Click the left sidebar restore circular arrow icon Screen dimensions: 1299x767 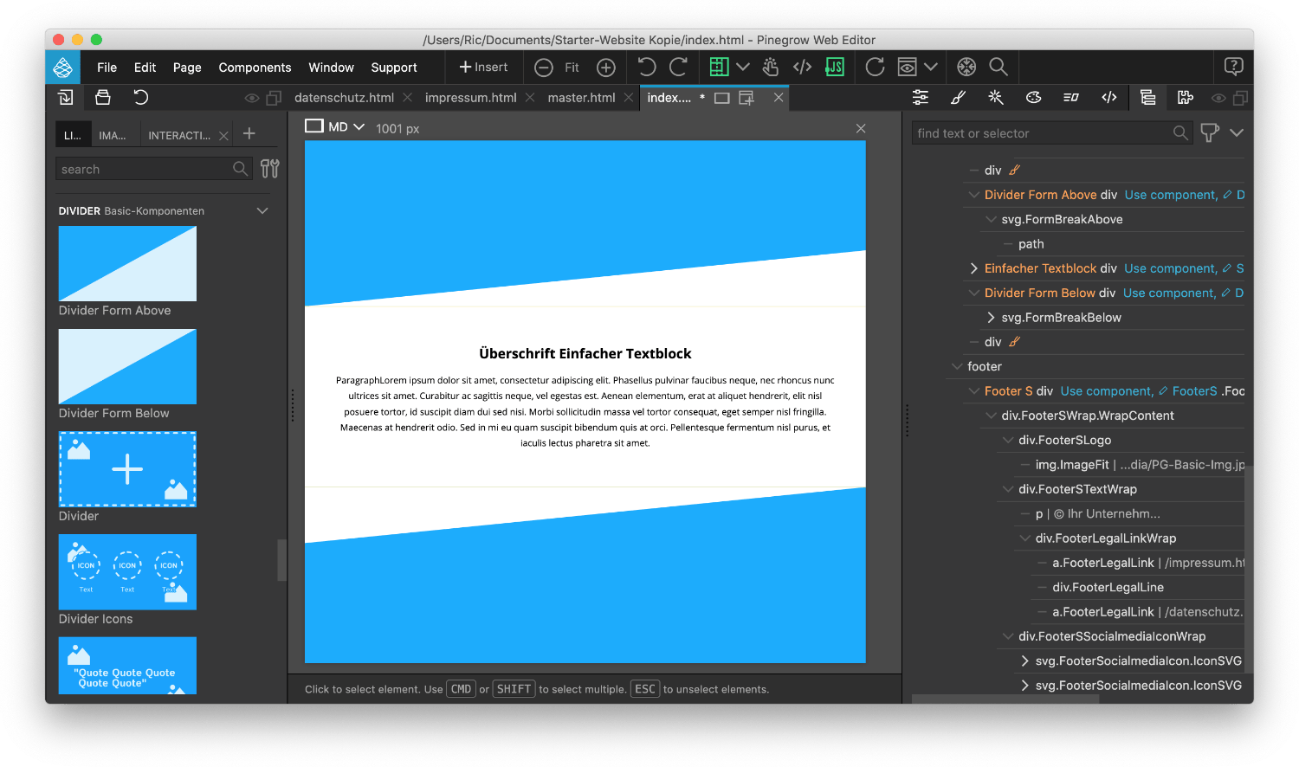(x=141, y=97)
